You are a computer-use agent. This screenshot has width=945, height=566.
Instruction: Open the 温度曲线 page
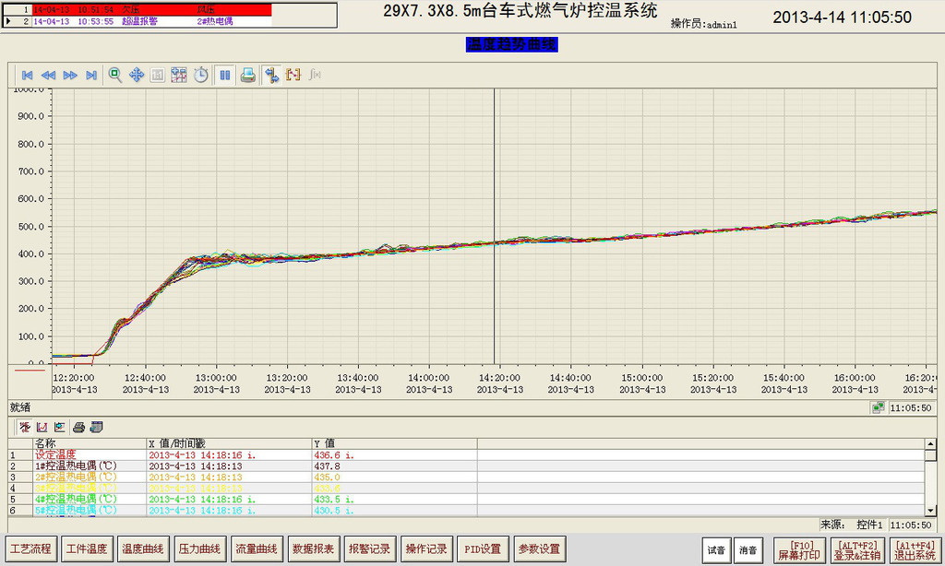(x=143, y=549)
